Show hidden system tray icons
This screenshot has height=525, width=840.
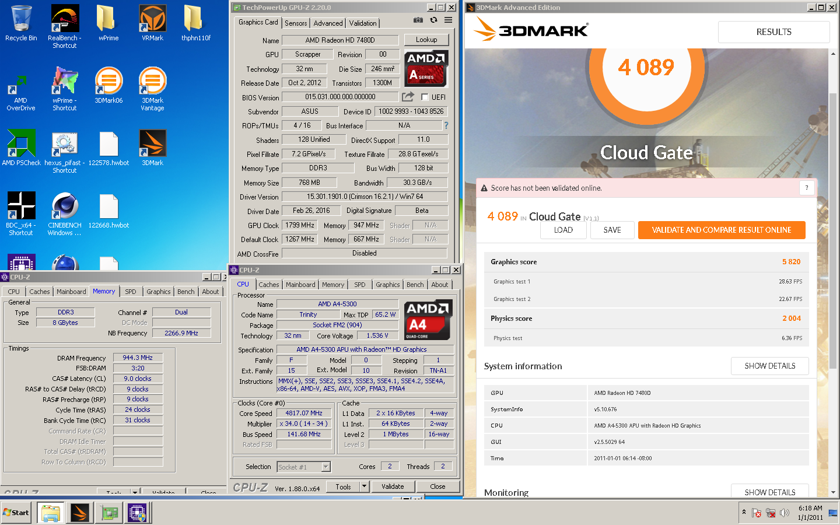coord(744,512)
